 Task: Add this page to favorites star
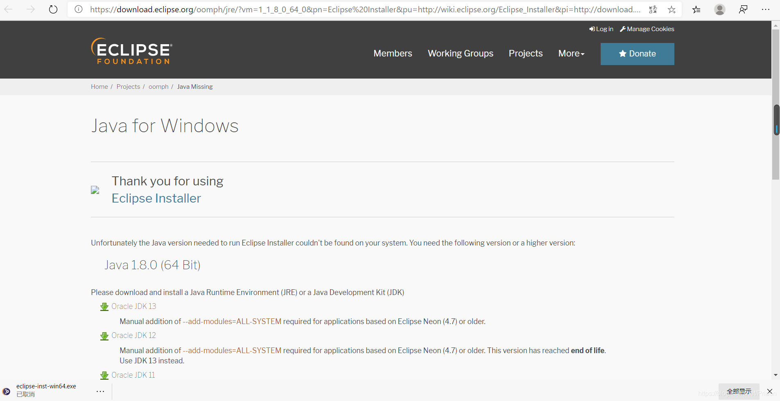(671, 9)
